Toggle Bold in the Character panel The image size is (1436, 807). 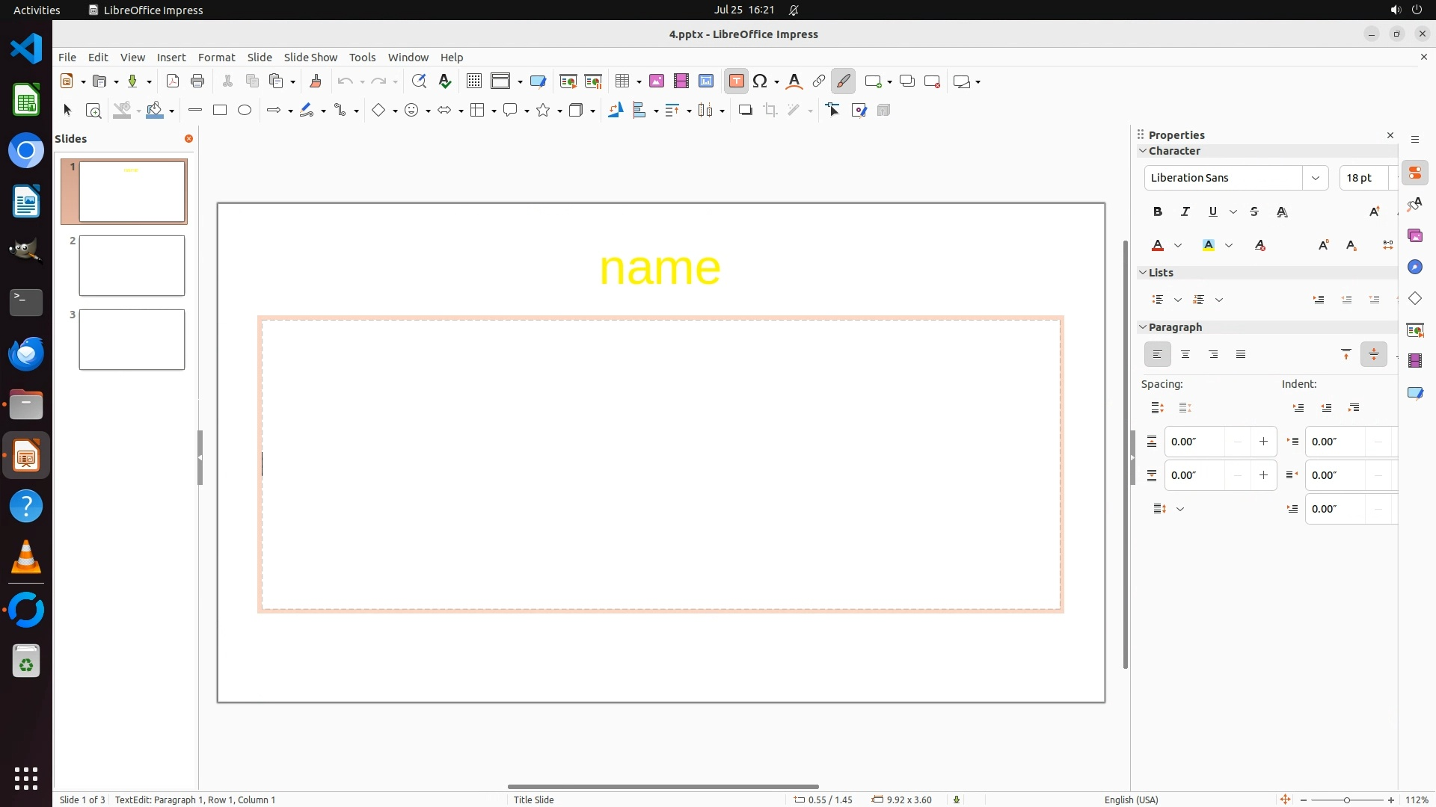coord(1158,212)
